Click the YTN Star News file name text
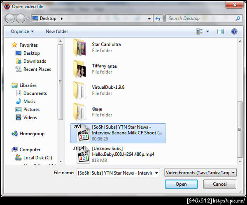247x205 pixels. 127,130
